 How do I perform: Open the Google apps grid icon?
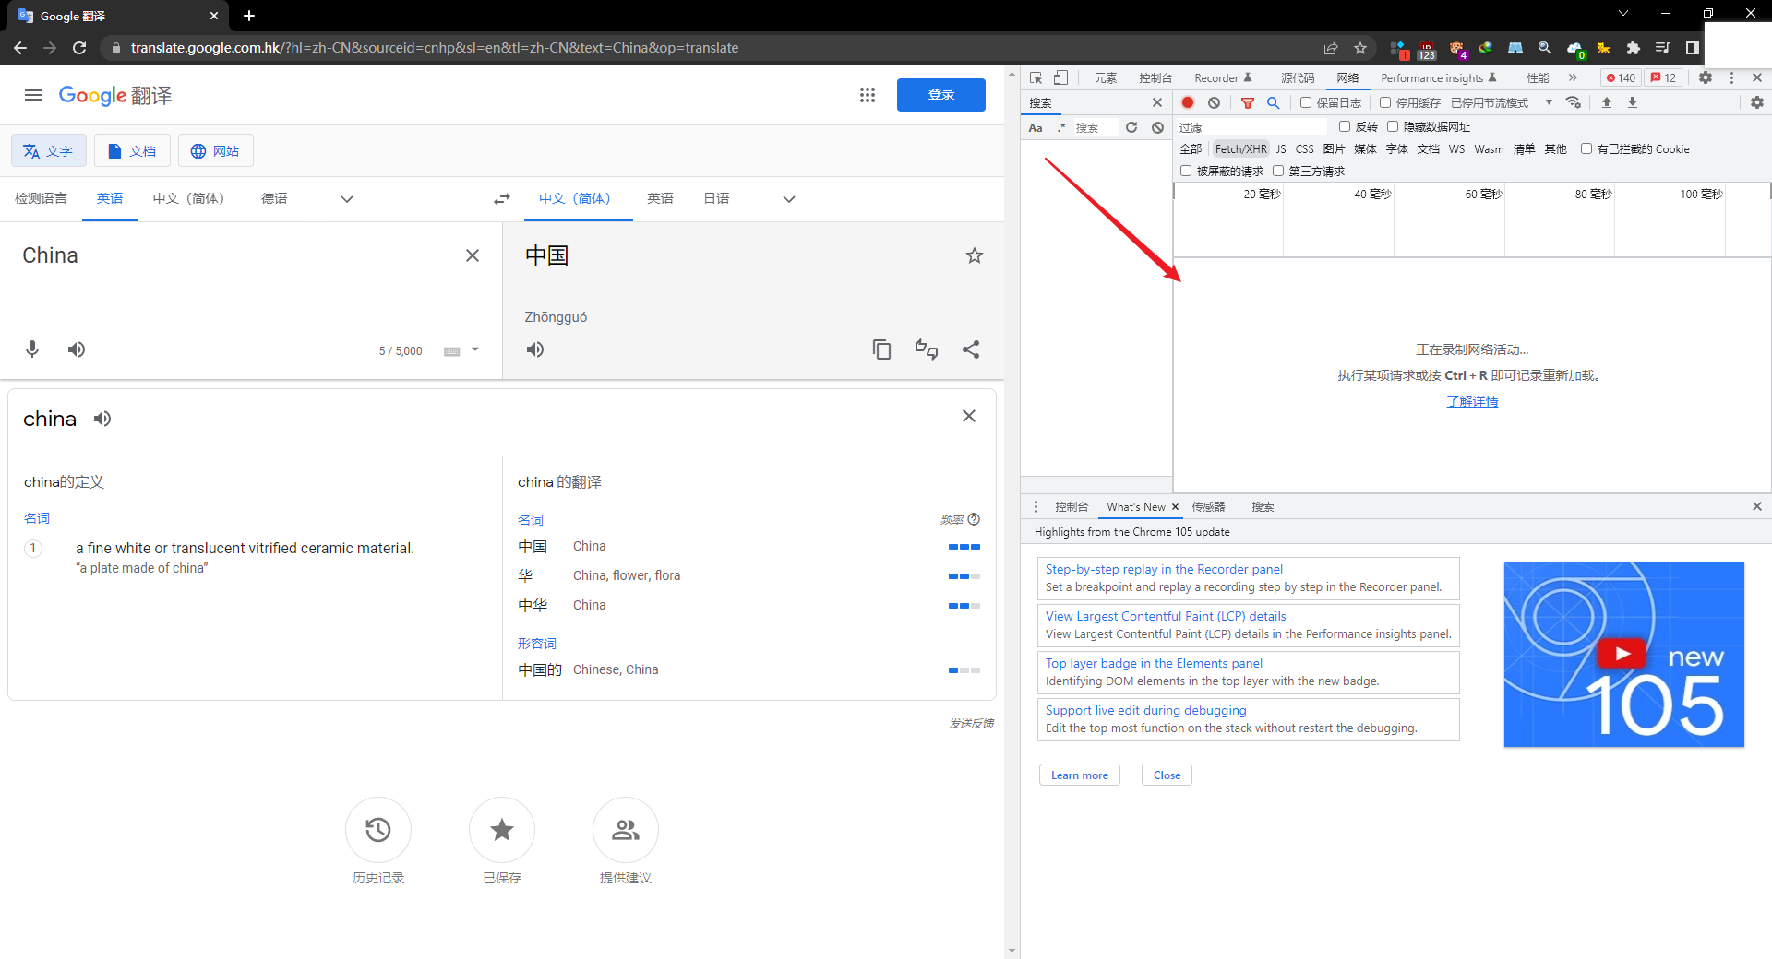pyautogui.click(x=867, y=95)
